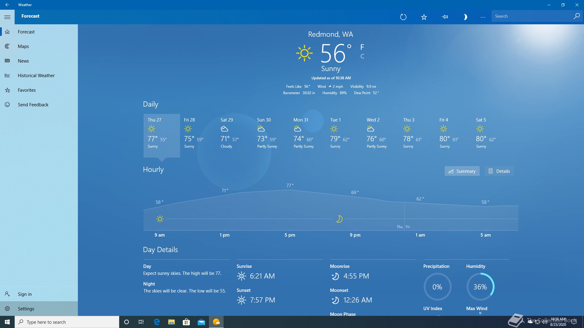This screenshot has height=328, width=584.
Task: Click the moon icon on hourly chart
Action: [x=339, y=219]
